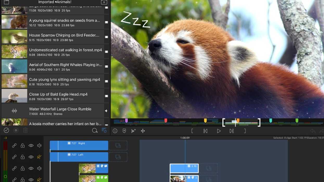Hide the upper tiger clip track
The width and height of the screenshot is (324, 182).
[x=31, y=168]
